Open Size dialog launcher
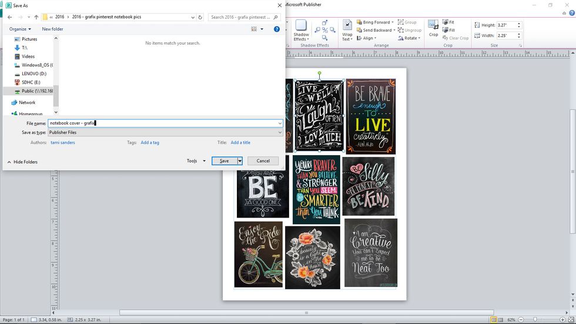This screenshot has height=324, width=576. pyautogui.click(x=520, y=45)
